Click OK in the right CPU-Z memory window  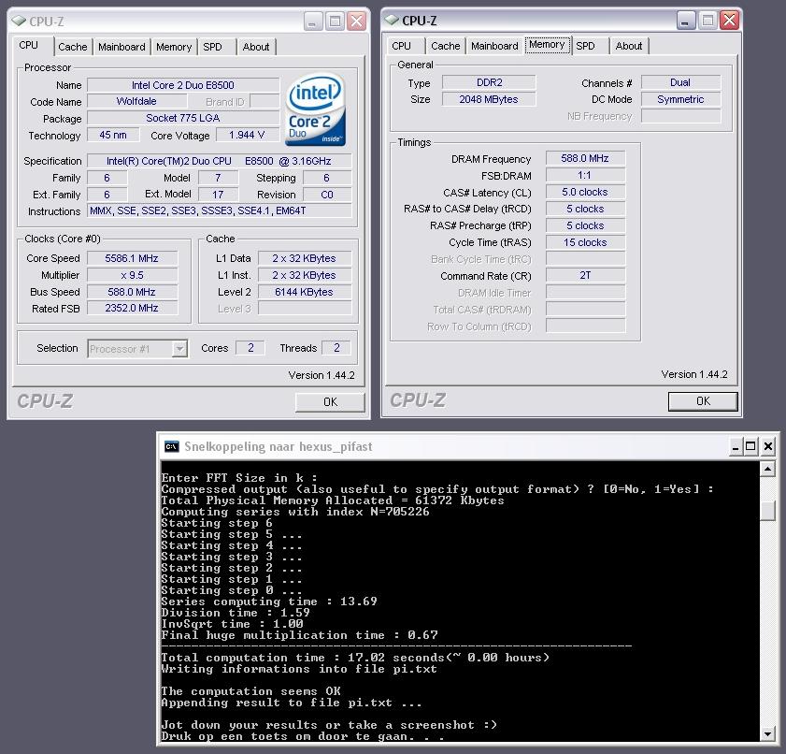(704, 401)
